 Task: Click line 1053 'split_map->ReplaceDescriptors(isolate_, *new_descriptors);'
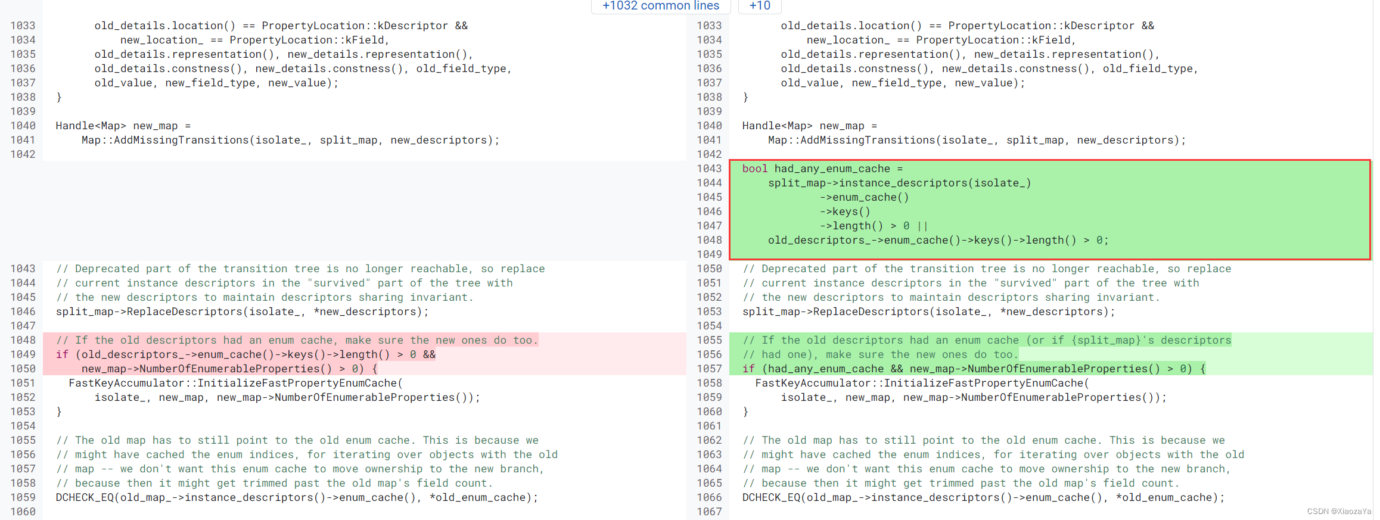928,312
